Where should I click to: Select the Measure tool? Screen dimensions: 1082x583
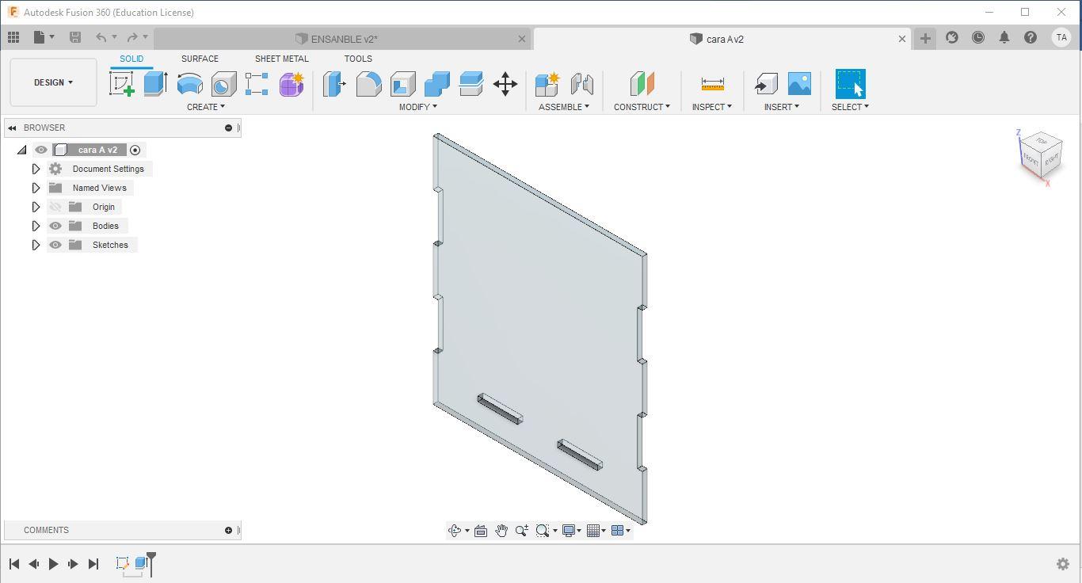click(712, 84)
